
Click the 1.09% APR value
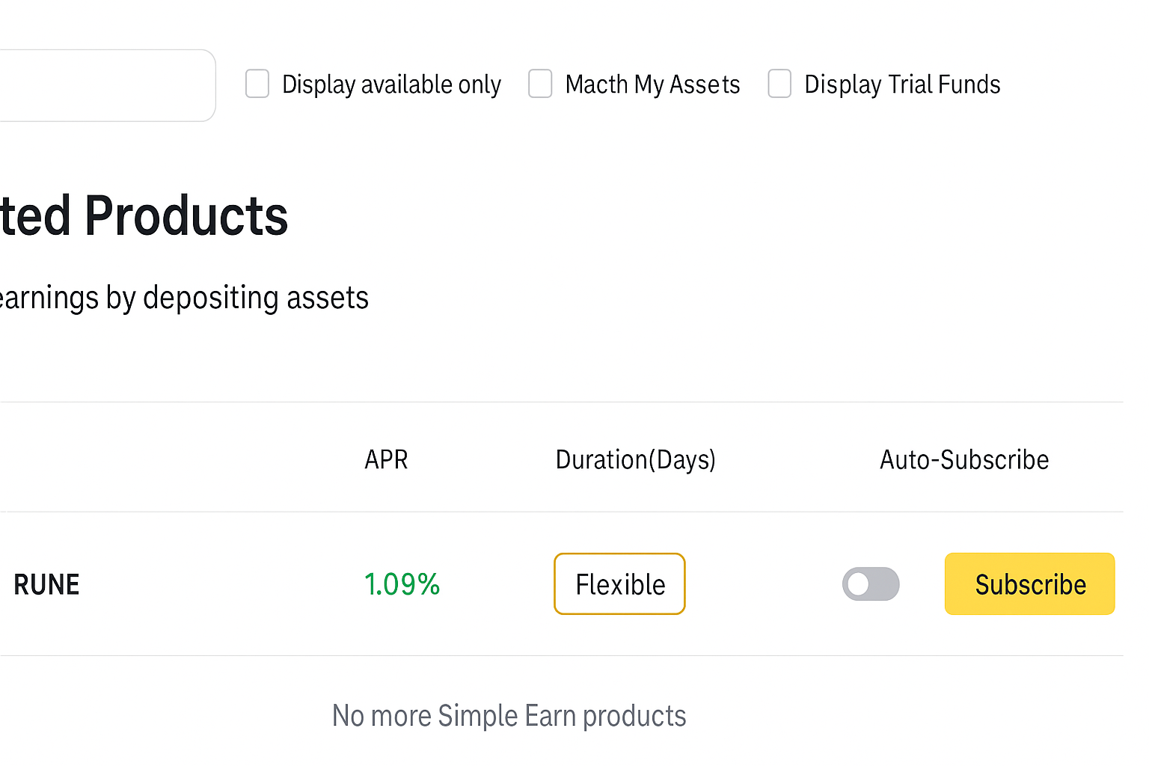click(402, 584)
